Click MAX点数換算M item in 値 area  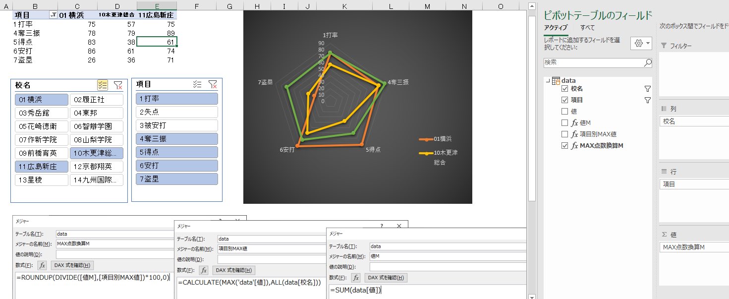coord(694,247)
